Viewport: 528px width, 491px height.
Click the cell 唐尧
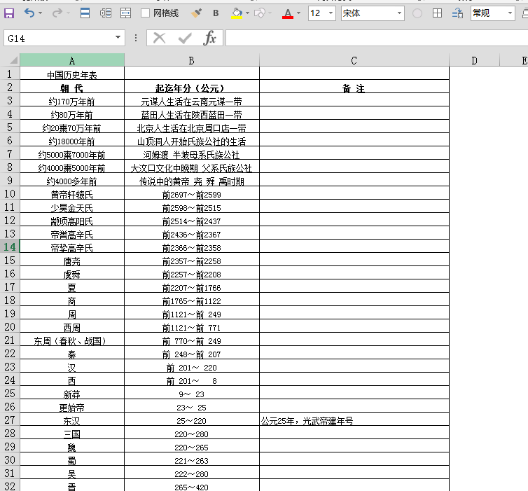(72, 260)
